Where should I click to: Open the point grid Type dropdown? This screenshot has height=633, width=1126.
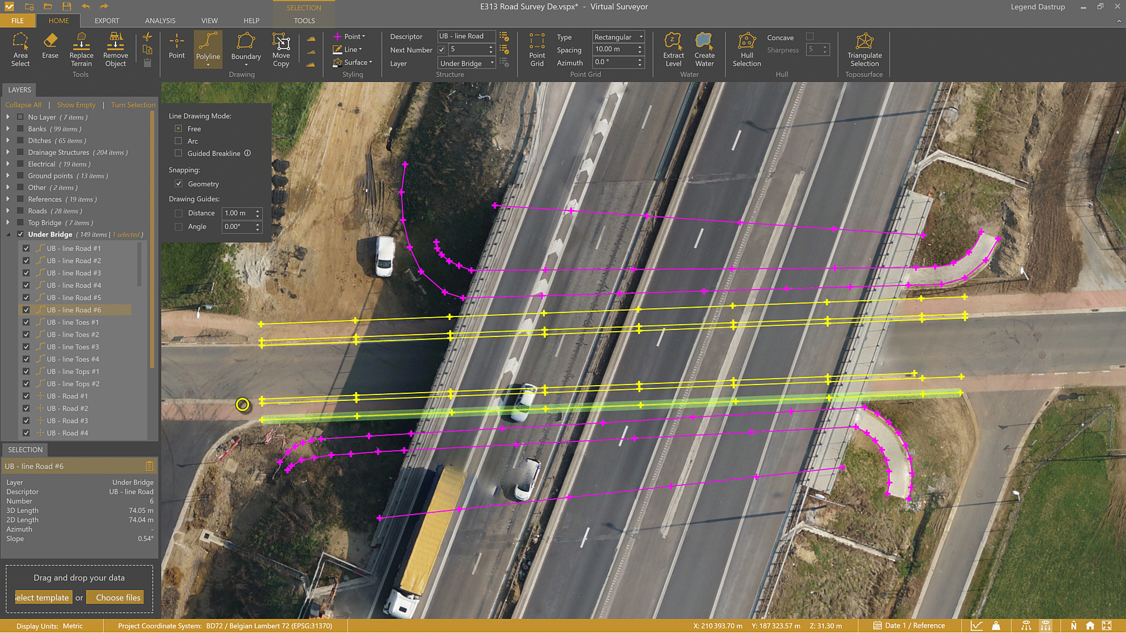pos(640,36)
